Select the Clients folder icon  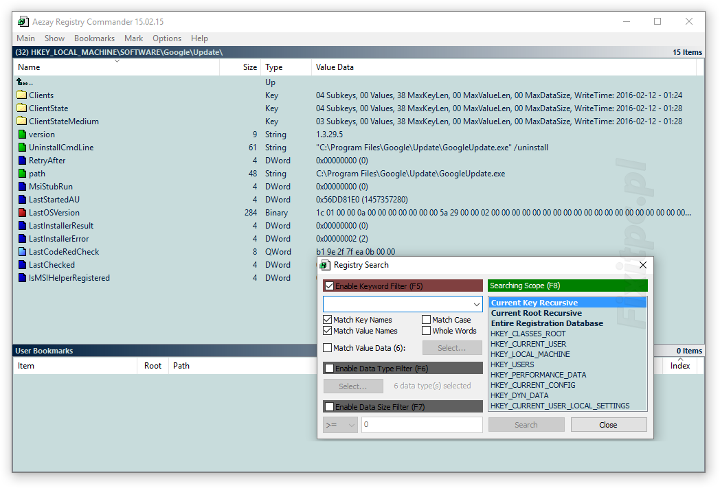[x=21, y=95]
